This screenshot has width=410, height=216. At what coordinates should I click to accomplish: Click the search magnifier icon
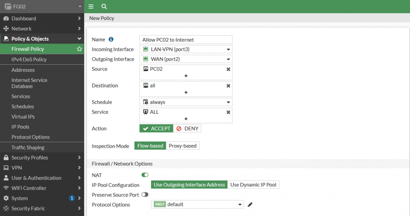[x=104, y=6]
